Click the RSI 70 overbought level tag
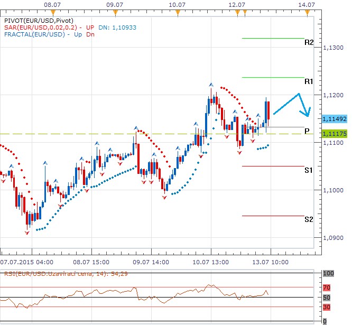This screenshot has height=325, width=352. coord(327,288)
